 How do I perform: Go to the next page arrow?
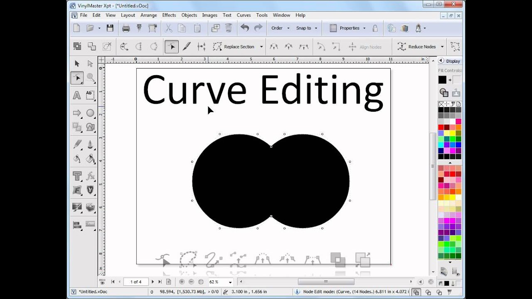(x=153, y=282)
